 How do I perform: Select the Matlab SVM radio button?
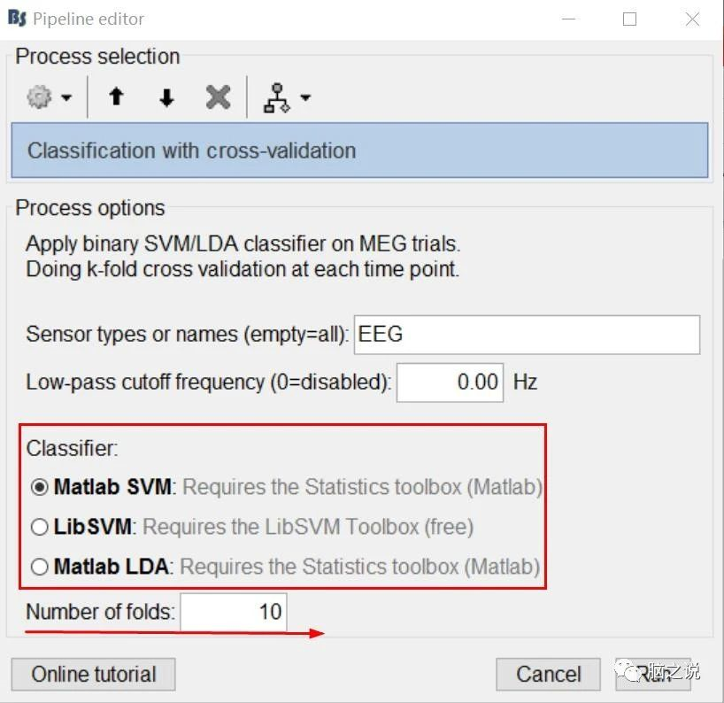[x=40, y=488]
